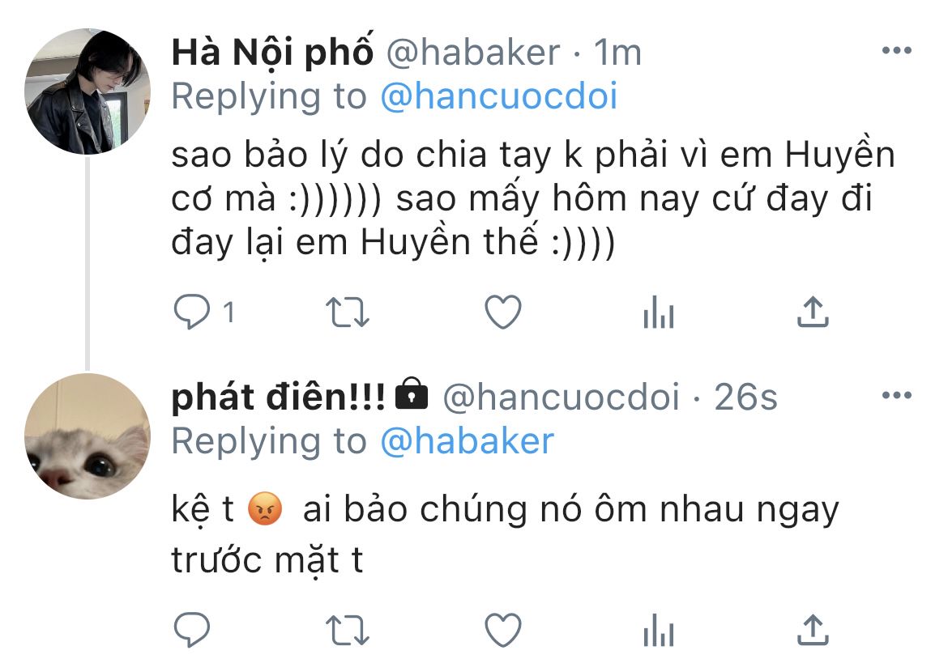Like the phát điên!!! tweet
The width and height of the screenshot is (948, 659).
point(503,630)
